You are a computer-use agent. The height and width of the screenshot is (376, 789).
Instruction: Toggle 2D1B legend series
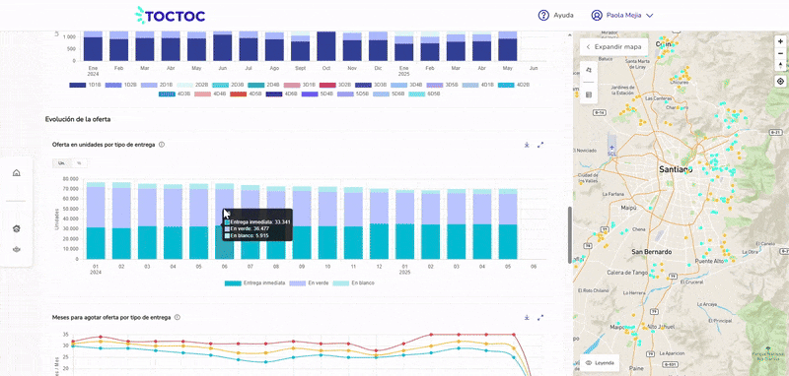coord(157,85)
